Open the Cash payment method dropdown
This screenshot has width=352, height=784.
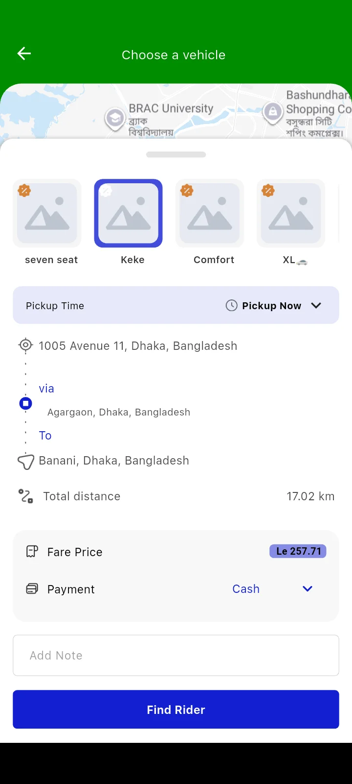point(307,589)
